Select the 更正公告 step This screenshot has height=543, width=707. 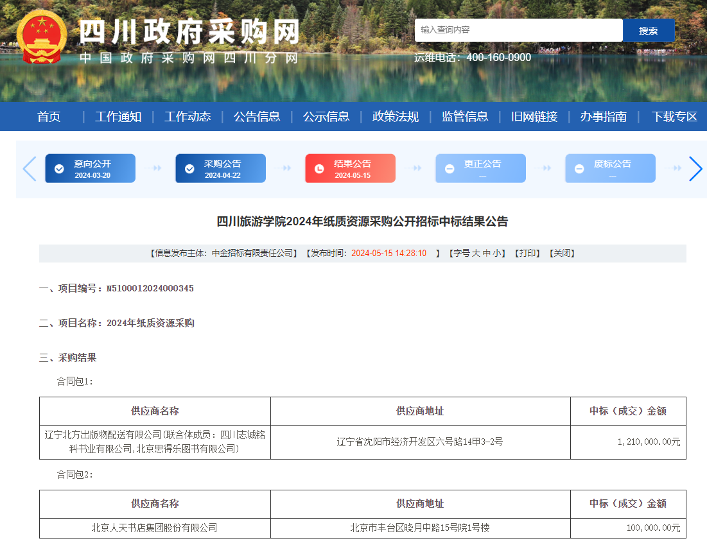(x=481, y=169)
